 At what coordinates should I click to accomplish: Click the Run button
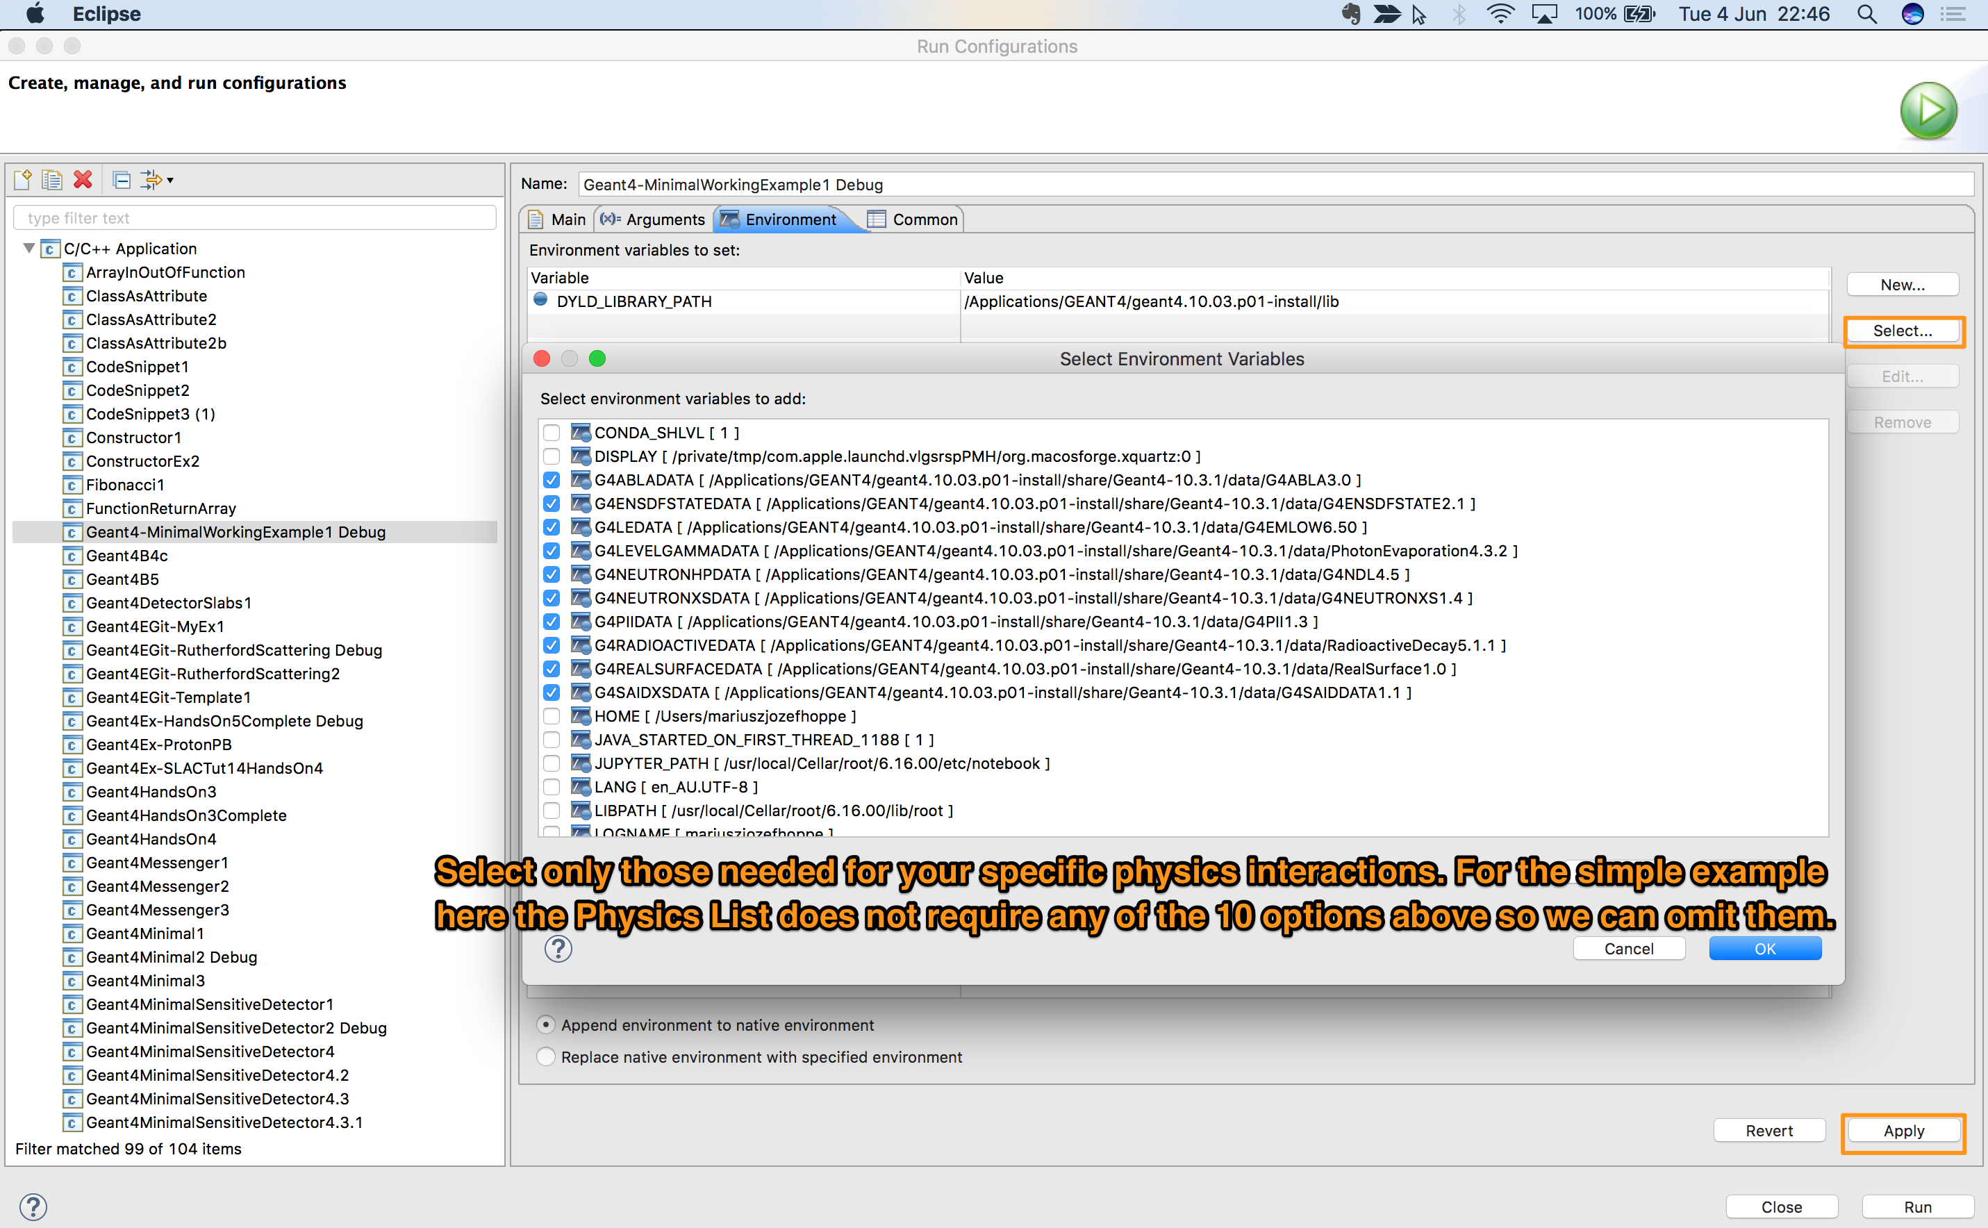click(x=1917, y=1207)
